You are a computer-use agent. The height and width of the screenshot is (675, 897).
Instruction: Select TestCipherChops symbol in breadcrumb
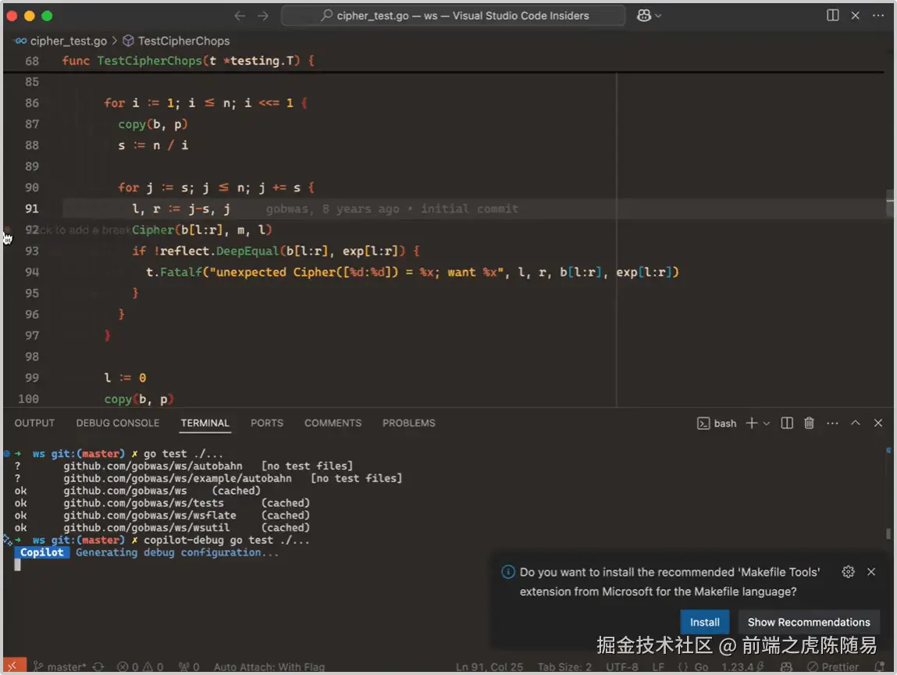[x=183, y=41]
